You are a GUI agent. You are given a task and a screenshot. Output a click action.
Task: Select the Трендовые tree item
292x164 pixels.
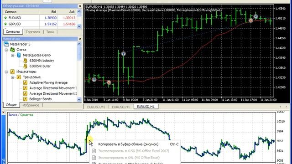pos(31,77)
